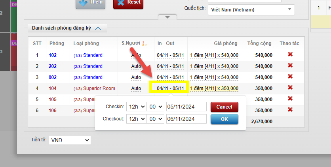Click red X for room 002

[x=290, y=77]
